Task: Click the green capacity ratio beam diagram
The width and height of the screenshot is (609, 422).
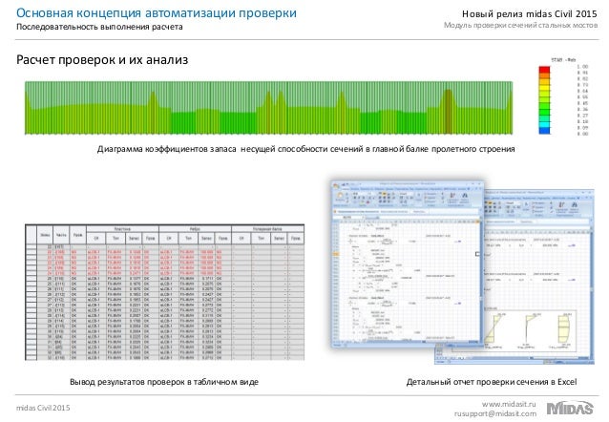Action: [x=269, y=108]
